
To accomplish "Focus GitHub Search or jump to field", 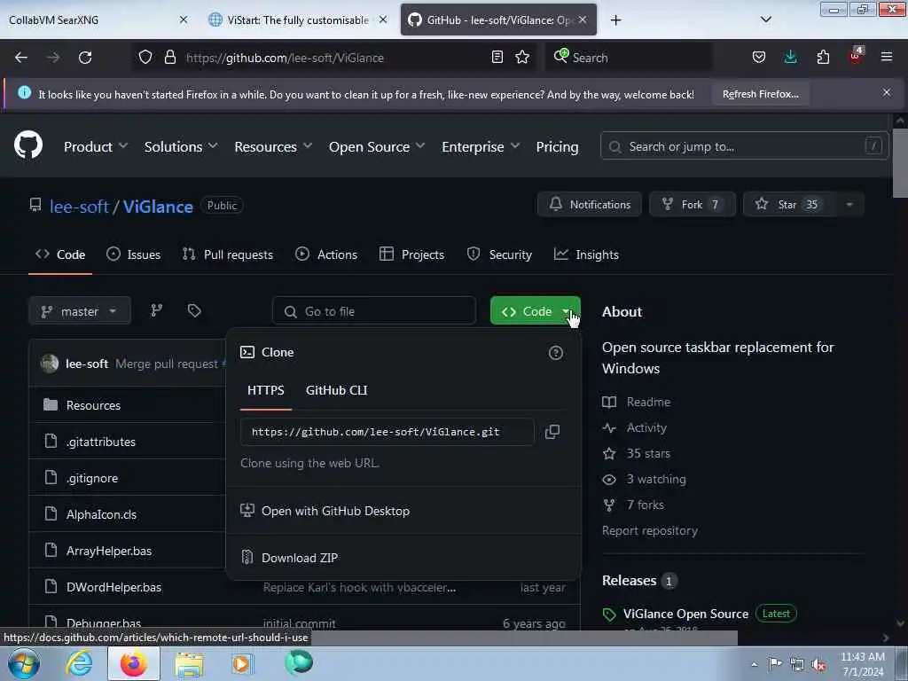I will click(744, 146).
